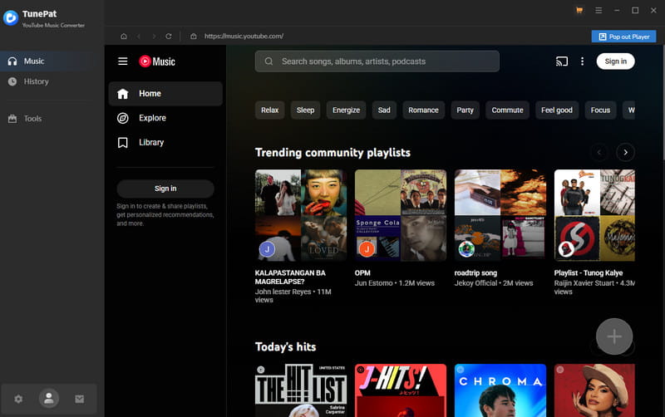Navigate forward in embedded browser
Image resolution: width=665 pixels, height=417 pixels.
[154, 37]
